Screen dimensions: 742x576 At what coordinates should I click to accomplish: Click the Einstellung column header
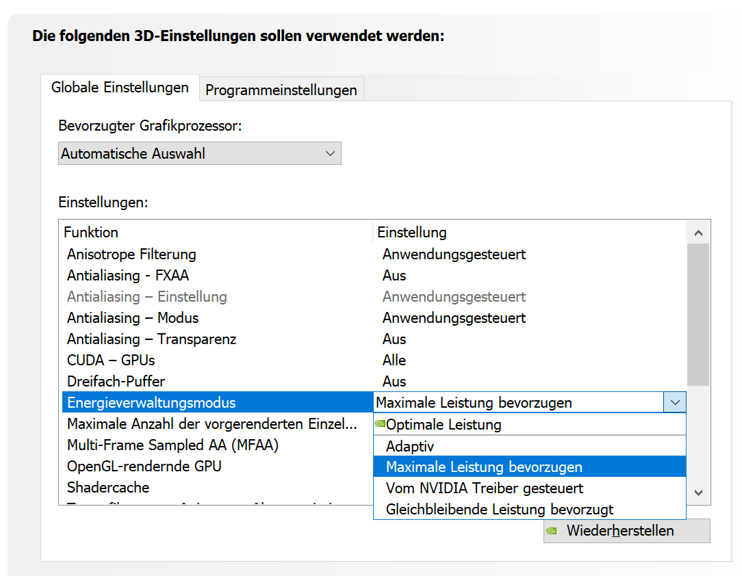(x=530, y=232)
